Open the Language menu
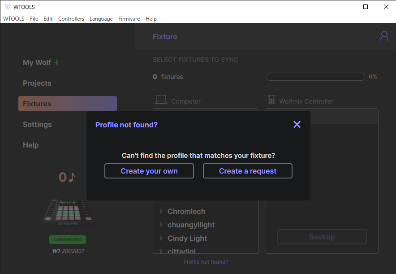Image resolution: width=396 pixels, height=274 pixels. pyautogui.click(x=101, y=19)
